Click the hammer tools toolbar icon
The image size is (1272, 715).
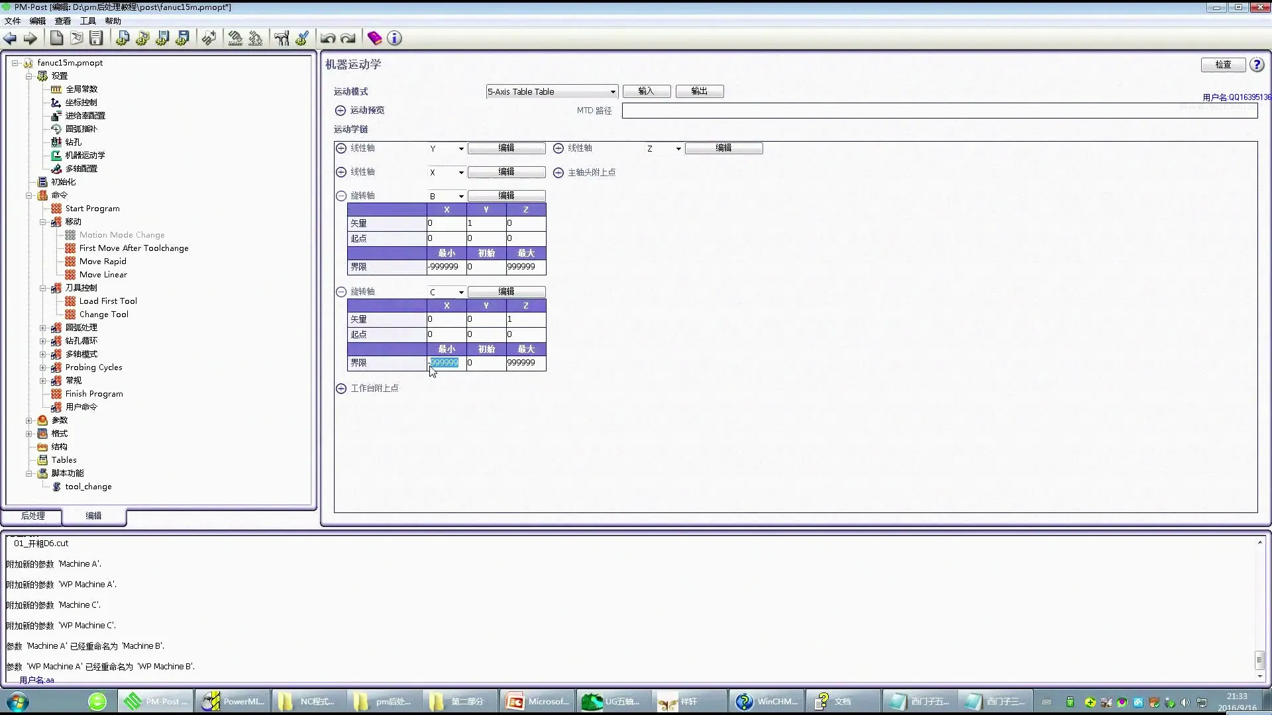tap(282, 38)
